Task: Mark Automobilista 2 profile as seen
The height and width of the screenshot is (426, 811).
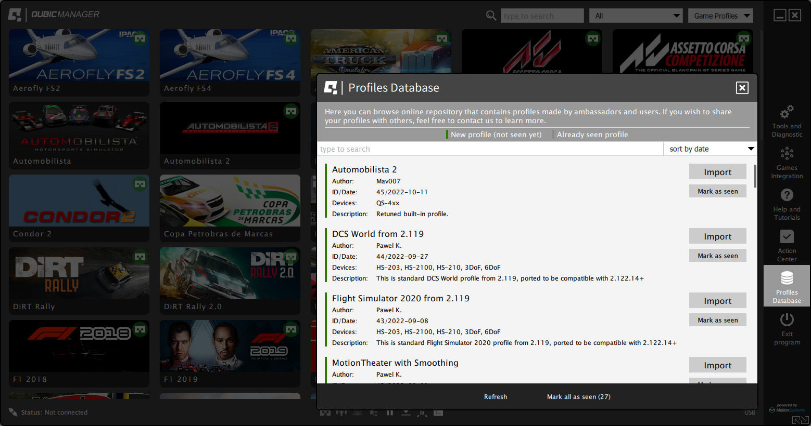Action: coord(717,191)
